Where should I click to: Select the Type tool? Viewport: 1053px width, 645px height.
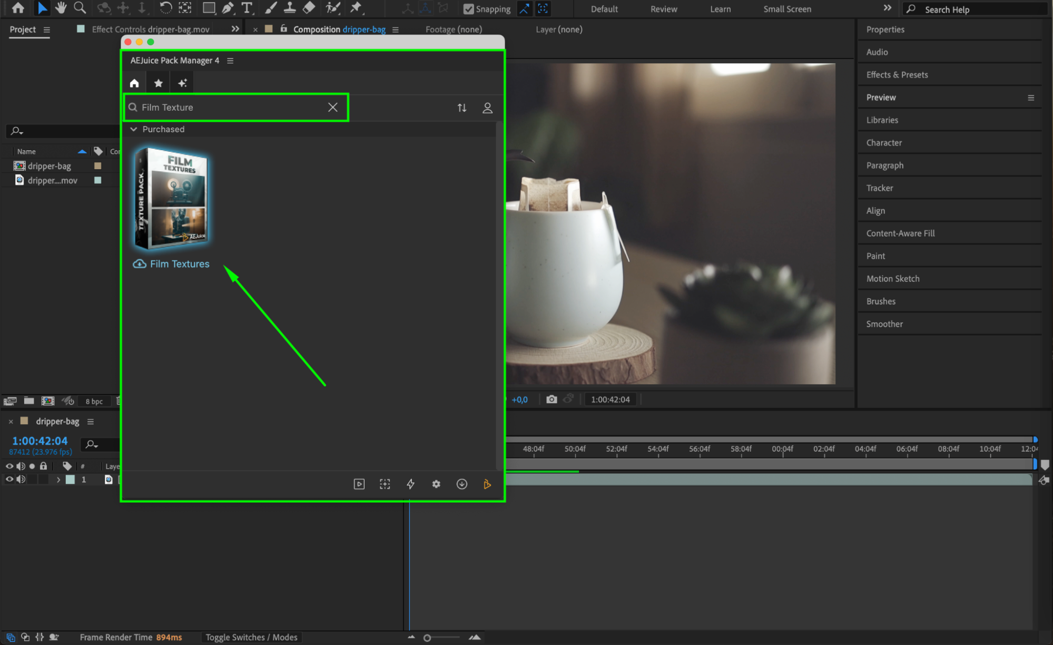pyautogui.click(x=247, y=8)
